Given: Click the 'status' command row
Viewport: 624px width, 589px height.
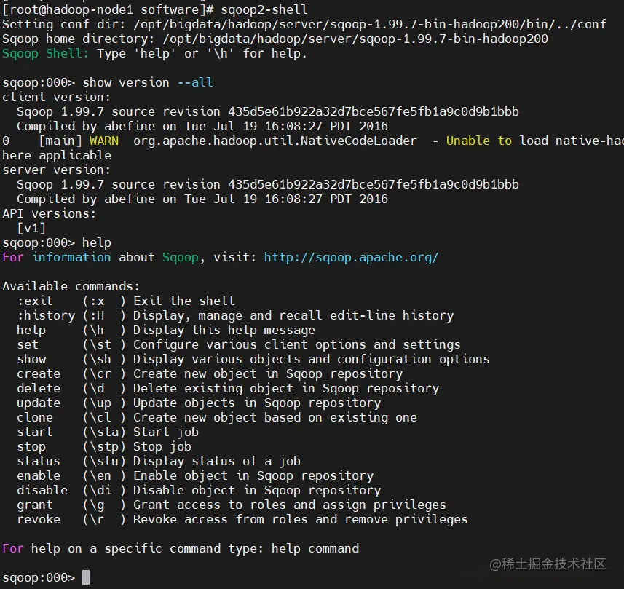Looking at the screenshot, I should pyautogui.click(x=159, y=462).
